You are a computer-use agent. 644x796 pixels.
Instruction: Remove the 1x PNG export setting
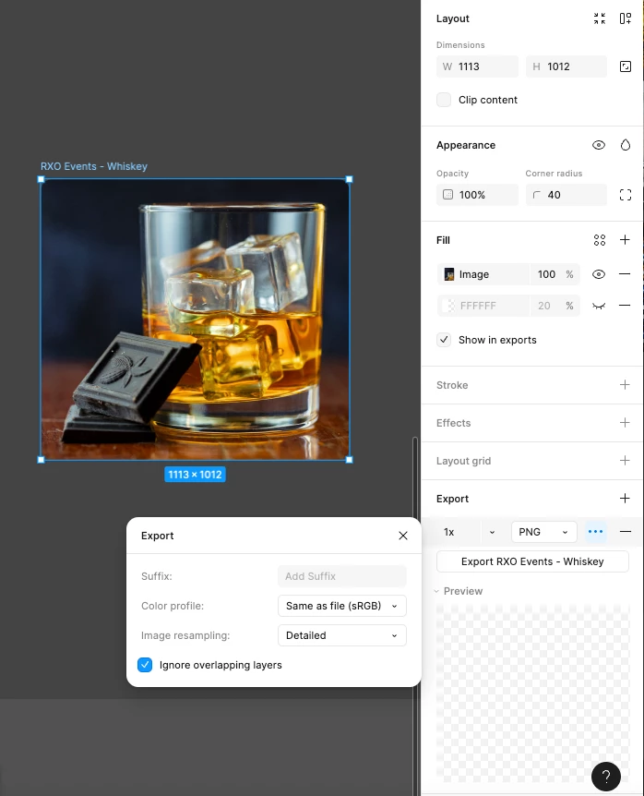point(626,532)
